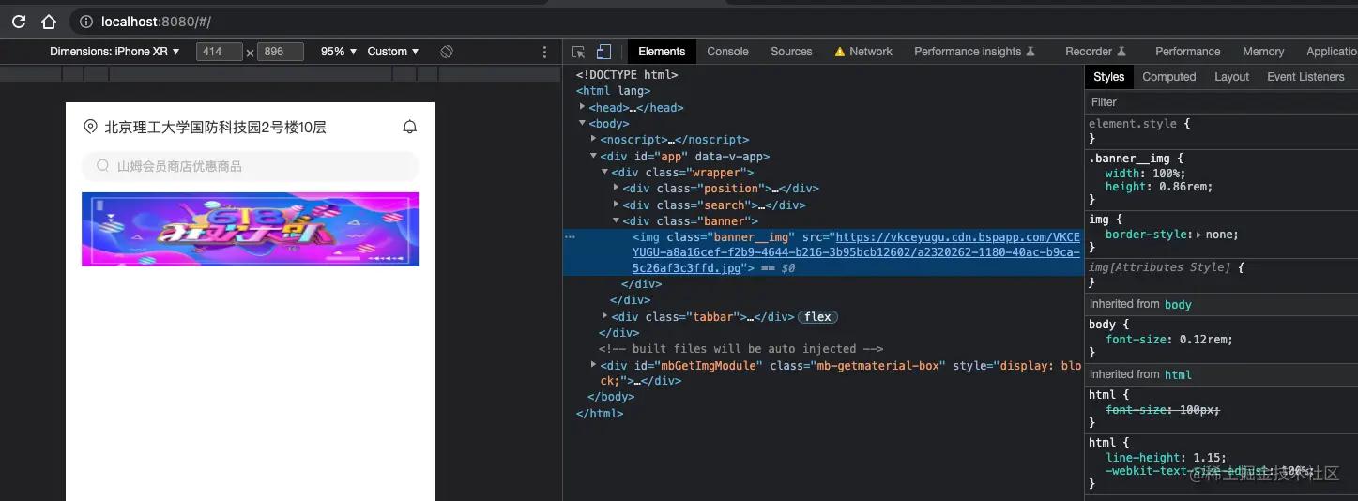The width and height of the screenshot is (1358, 501).
Task: Select the html lang element line
Action: (x=613, y=91)
